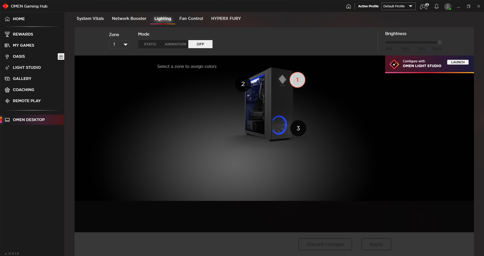Open the game controller icon in title bar

point(424,6)
